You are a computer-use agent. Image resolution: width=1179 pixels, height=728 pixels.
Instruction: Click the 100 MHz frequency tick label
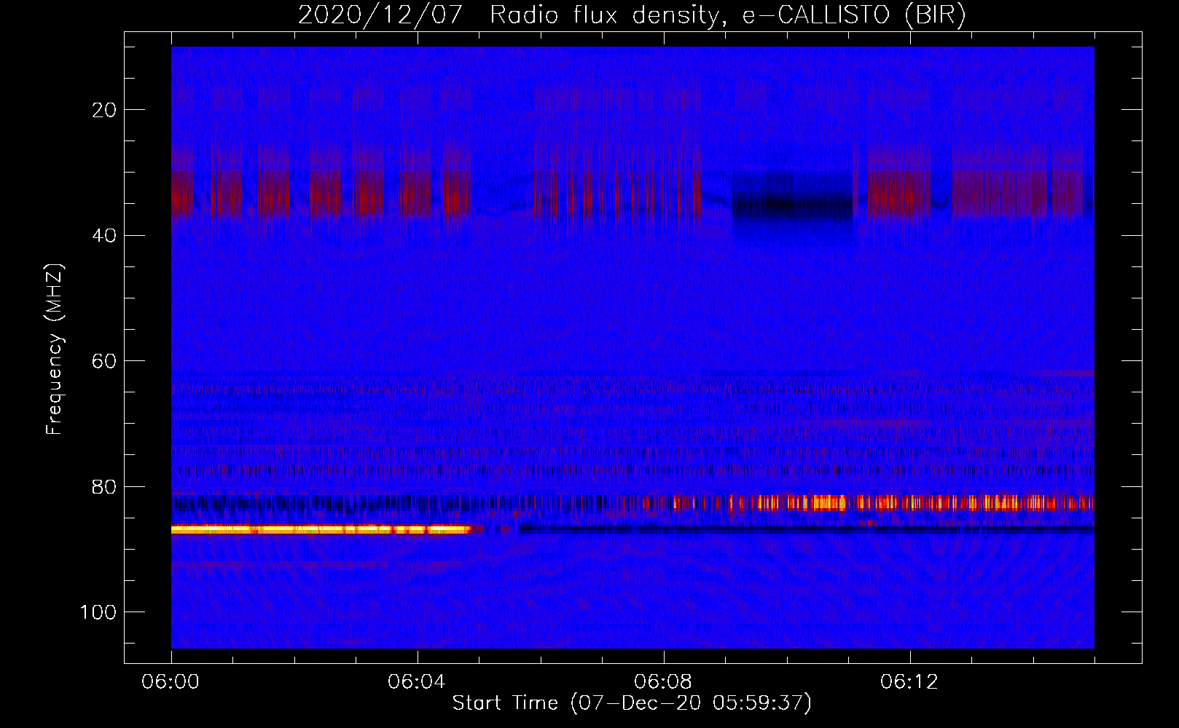coord(98,612)
